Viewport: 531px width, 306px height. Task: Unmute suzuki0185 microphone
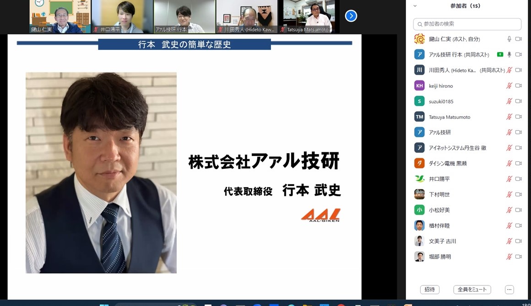click(x=509, y=101)
